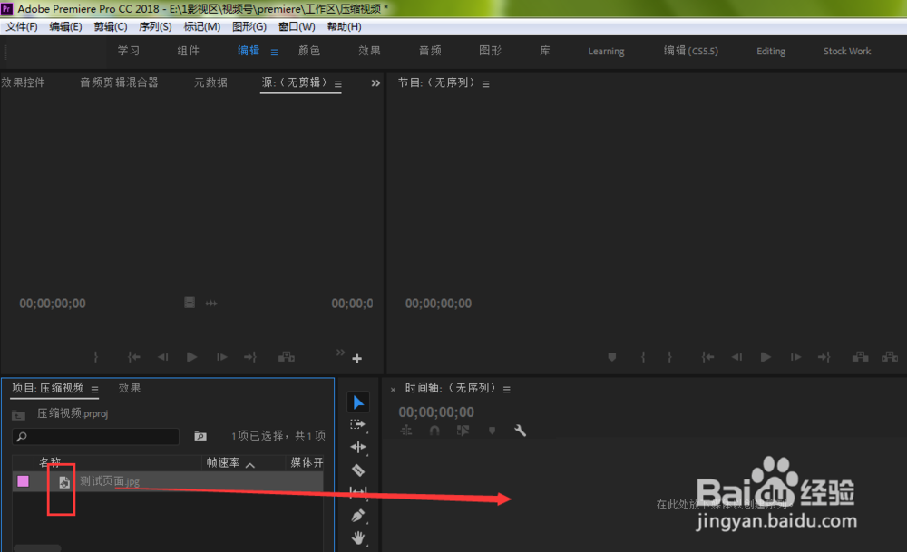
Task: Step forward one frame in Program monitor
Action: [x=795, y=357]
